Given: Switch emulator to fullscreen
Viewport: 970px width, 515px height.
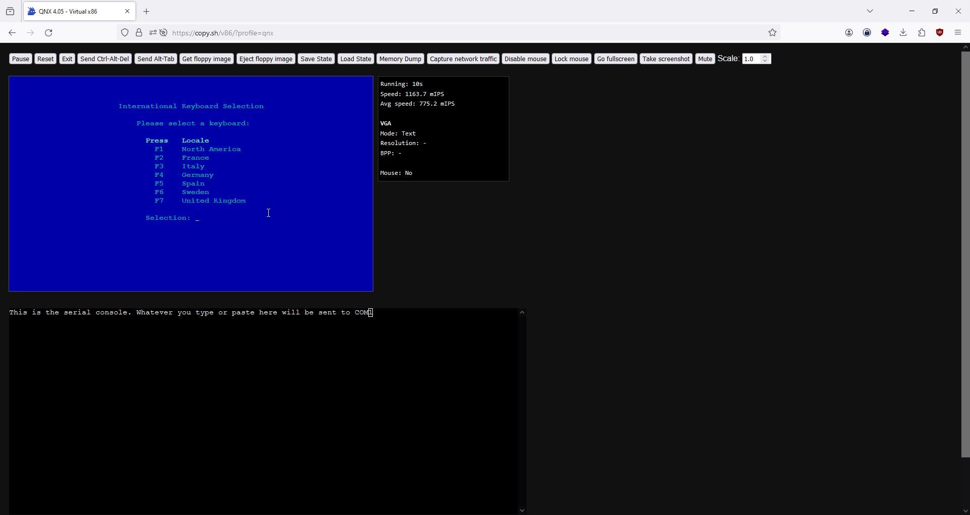Looking at the screenshot, I should click(x=615, y=59).
